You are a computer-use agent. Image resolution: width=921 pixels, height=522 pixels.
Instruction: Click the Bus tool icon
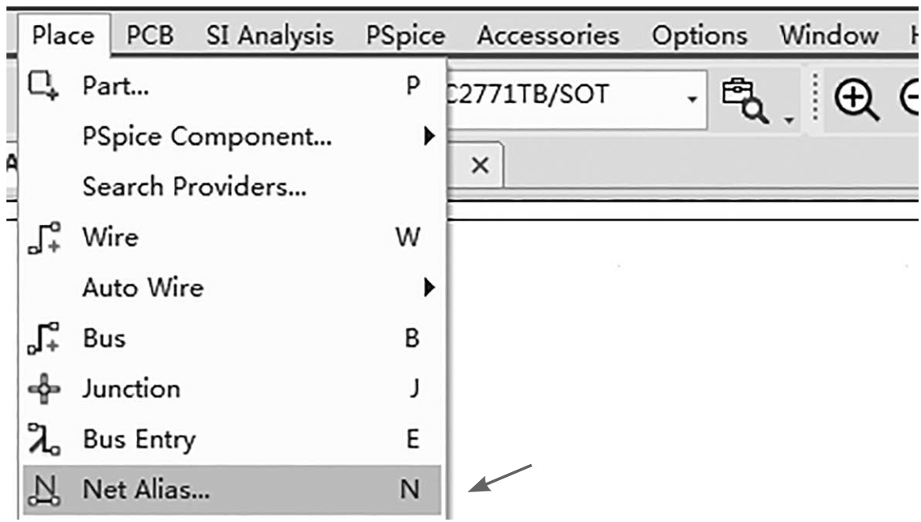43,339
